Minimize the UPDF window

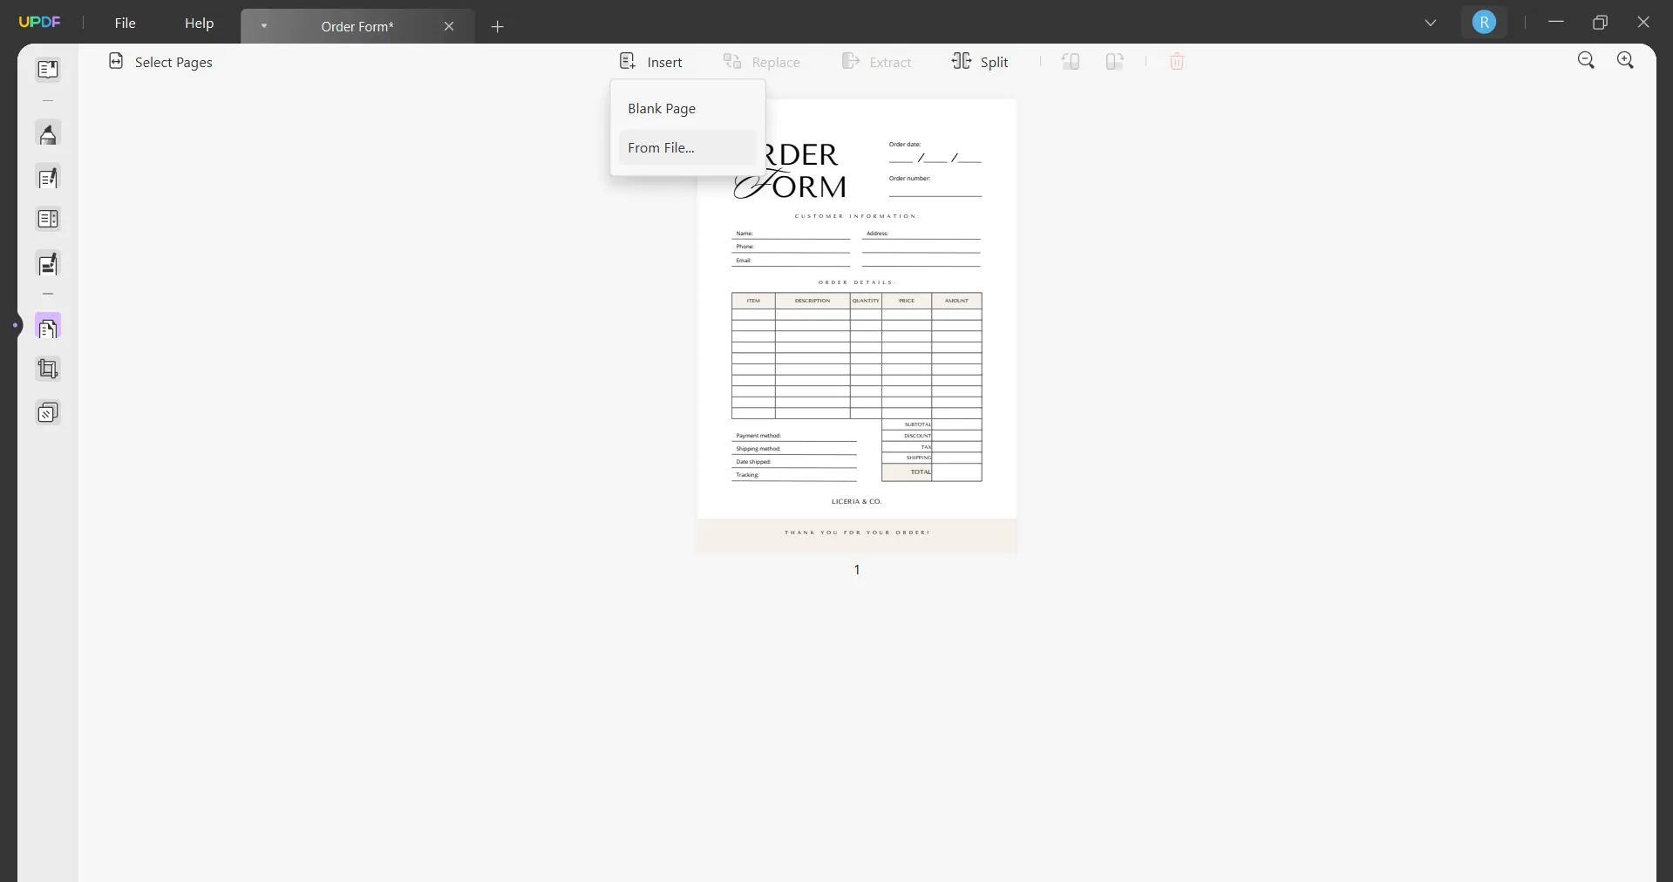point(1556,23)
